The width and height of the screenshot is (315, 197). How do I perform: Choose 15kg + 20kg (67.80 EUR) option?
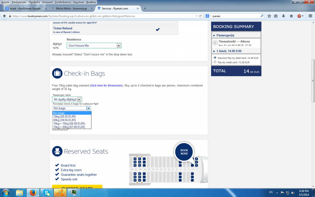point(72,127)
